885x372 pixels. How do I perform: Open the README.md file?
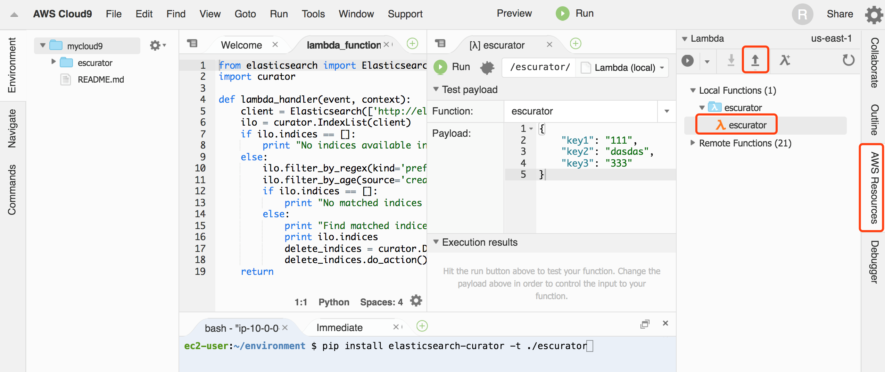100,80
